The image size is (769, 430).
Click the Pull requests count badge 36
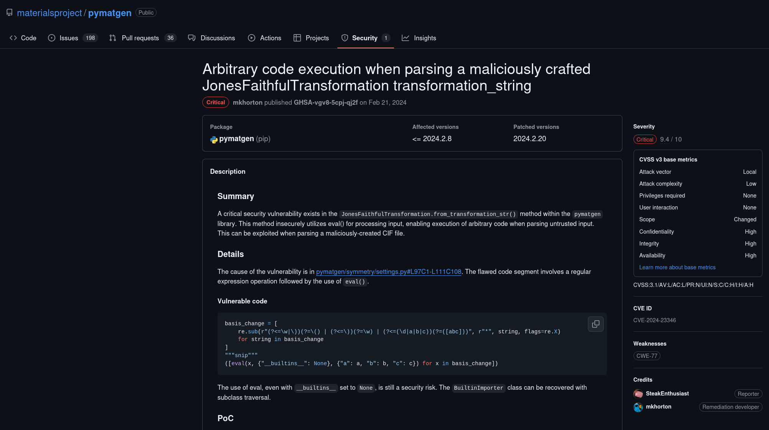[170, 38]
